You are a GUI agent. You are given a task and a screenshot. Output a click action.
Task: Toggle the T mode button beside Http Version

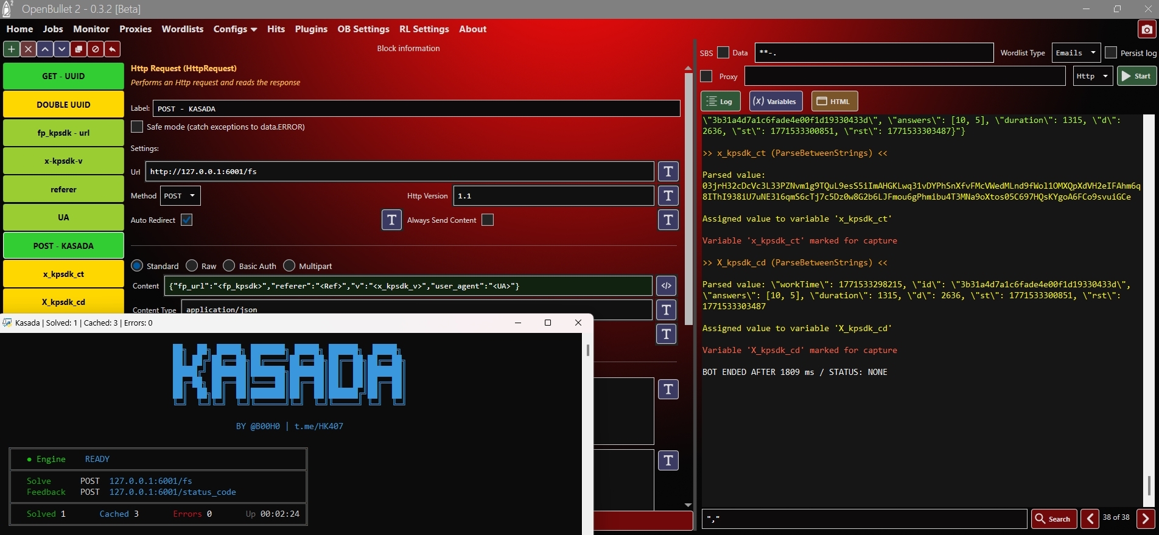point(668,195)
